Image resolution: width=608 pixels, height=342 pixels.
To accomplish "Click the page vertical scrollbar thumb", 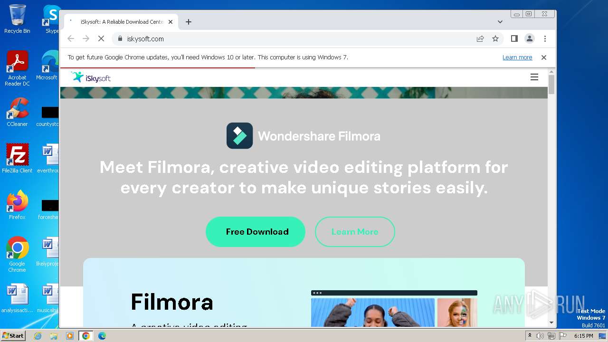I will coord(551,84).
